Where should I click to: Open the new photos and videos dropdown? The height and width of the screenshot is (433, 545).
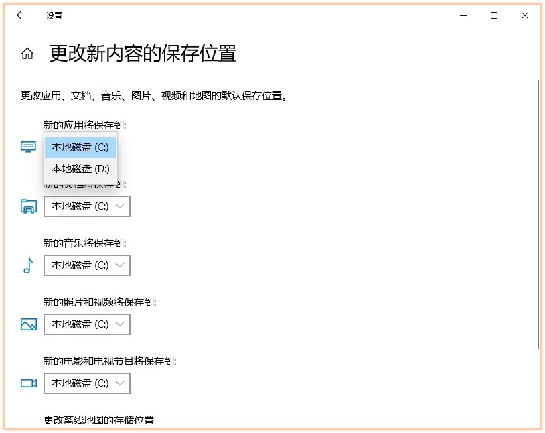(x=87, y=324)
